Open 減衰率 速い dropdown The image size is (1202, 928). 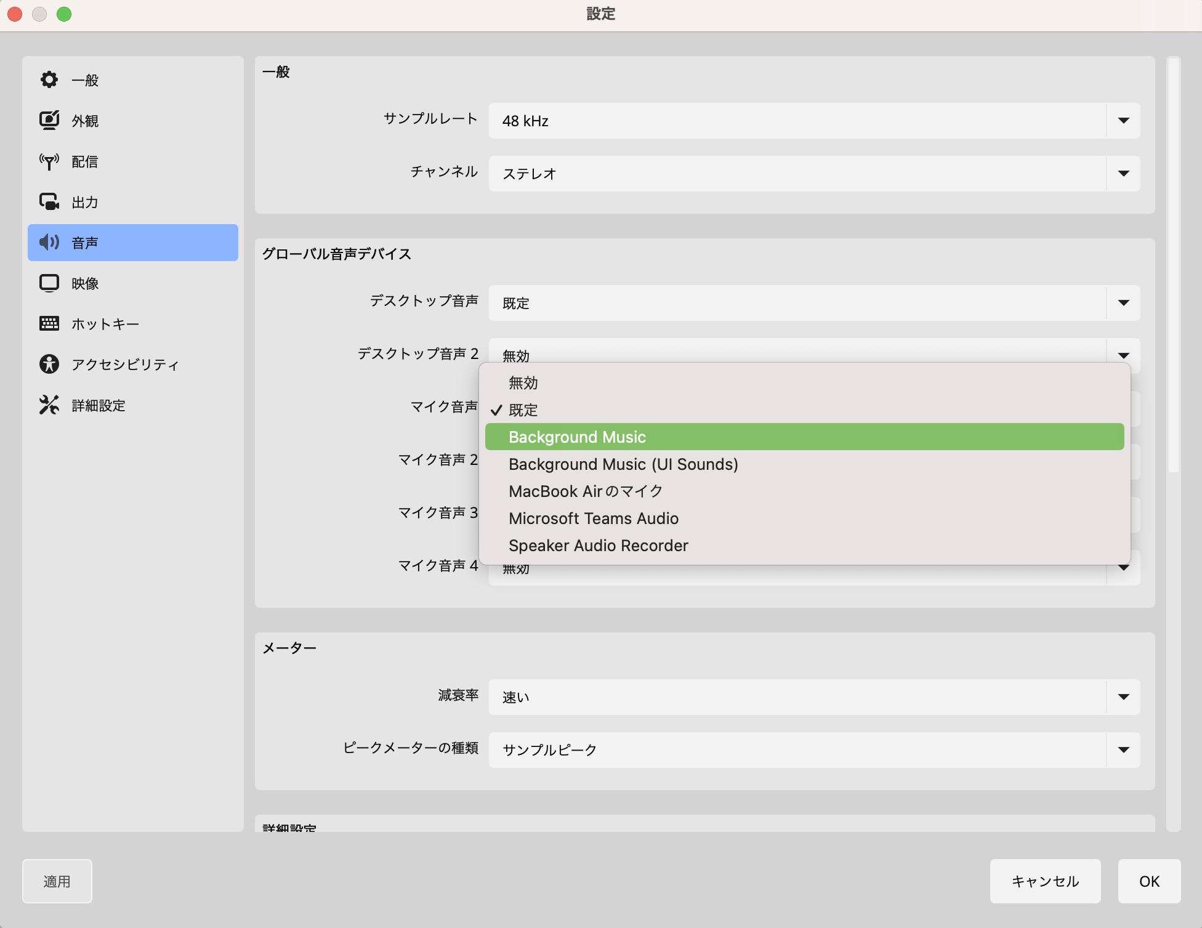tap(815, 697)
